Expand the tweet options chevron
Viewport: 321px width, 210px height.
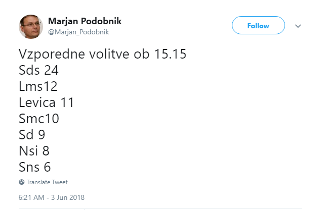pos(298,26)
